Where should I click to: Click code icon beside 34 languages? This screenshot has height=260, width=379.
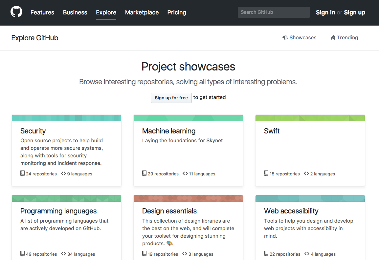click(x=64, y=253)
